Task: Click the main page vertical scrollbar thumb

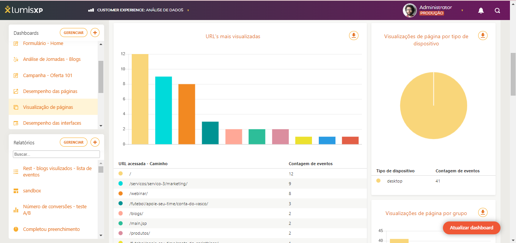Action: tap(513, 74)
